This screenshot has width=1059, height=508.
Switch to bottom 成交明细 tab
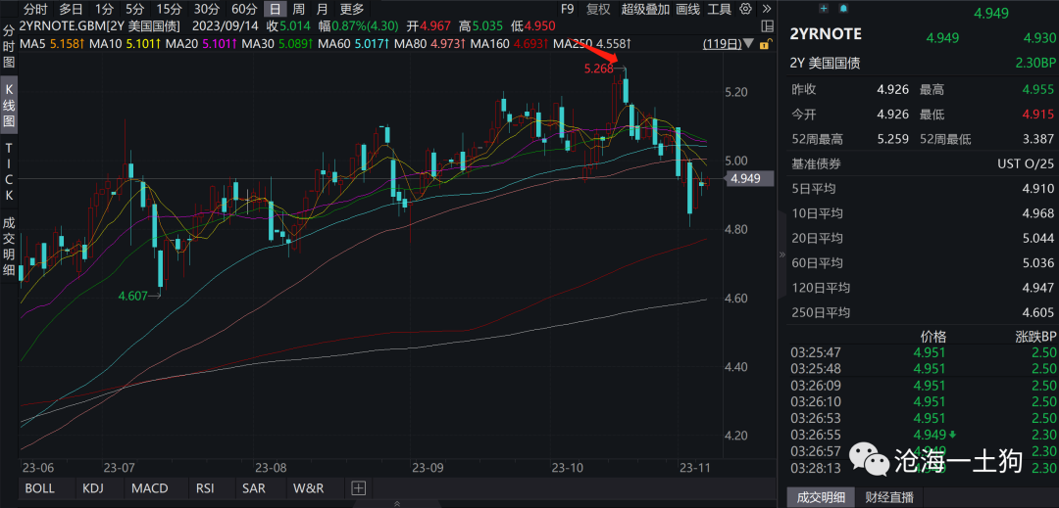(821, 497)
